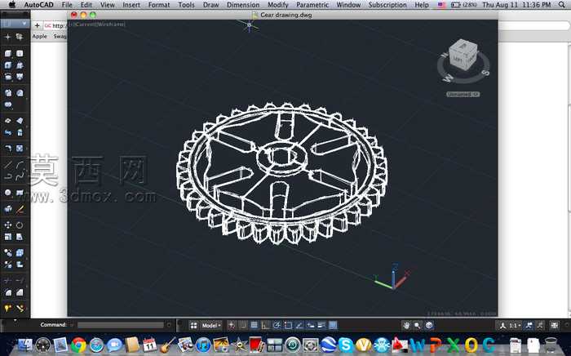
Task: Open the Model layout dropdown
Action: point(211,326)
